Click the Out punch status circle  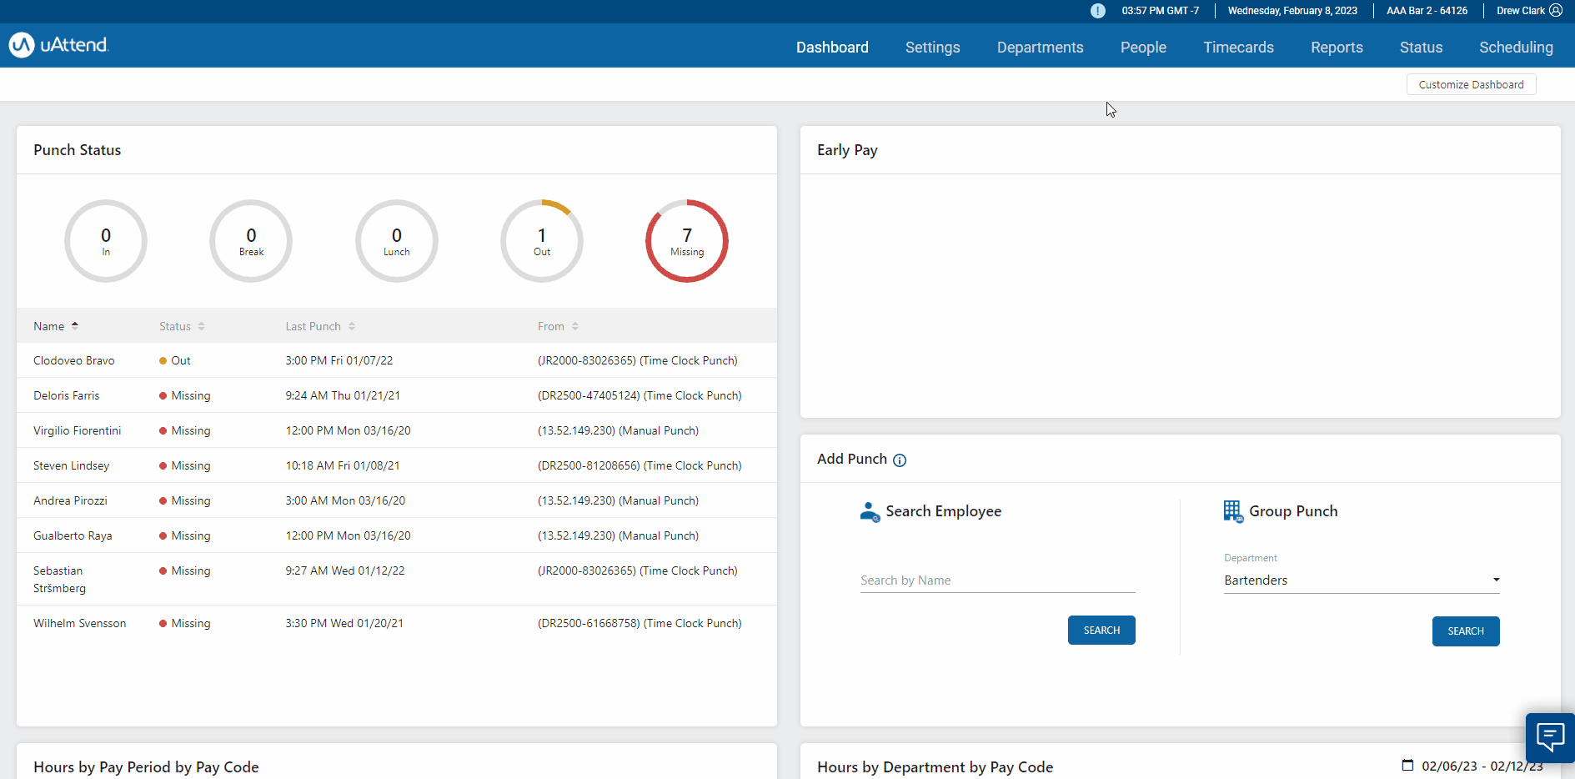(x=541, y=241)
